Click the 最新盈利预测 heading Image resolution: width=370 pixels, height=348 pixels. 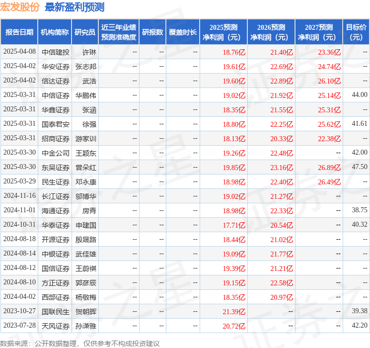point(74,7)
